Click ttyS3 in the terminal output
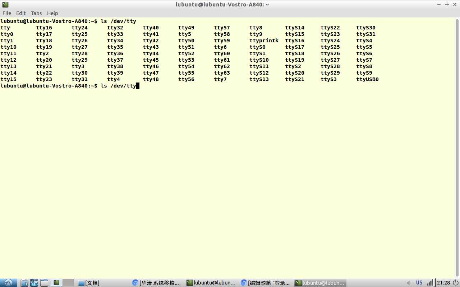 [328, 79]
